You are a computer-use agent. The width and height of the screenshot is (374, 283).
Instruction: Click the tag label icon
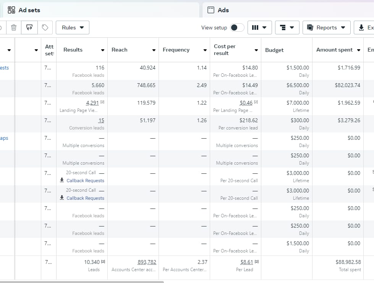pyautogui.click(x=45, y=27)
